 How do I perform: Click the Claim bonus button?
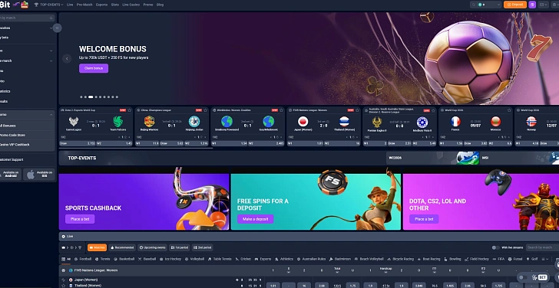pyautogui.click(x=94, y=68)
